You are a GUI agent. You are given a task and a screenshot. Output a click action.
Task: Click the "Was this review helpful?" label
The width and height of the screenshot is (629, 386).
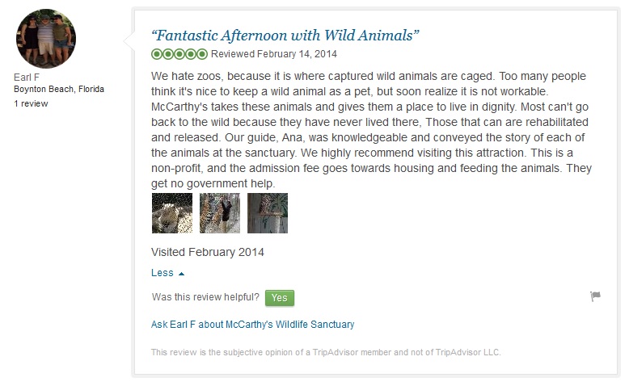pyautogui.click(x=205, y=297)
